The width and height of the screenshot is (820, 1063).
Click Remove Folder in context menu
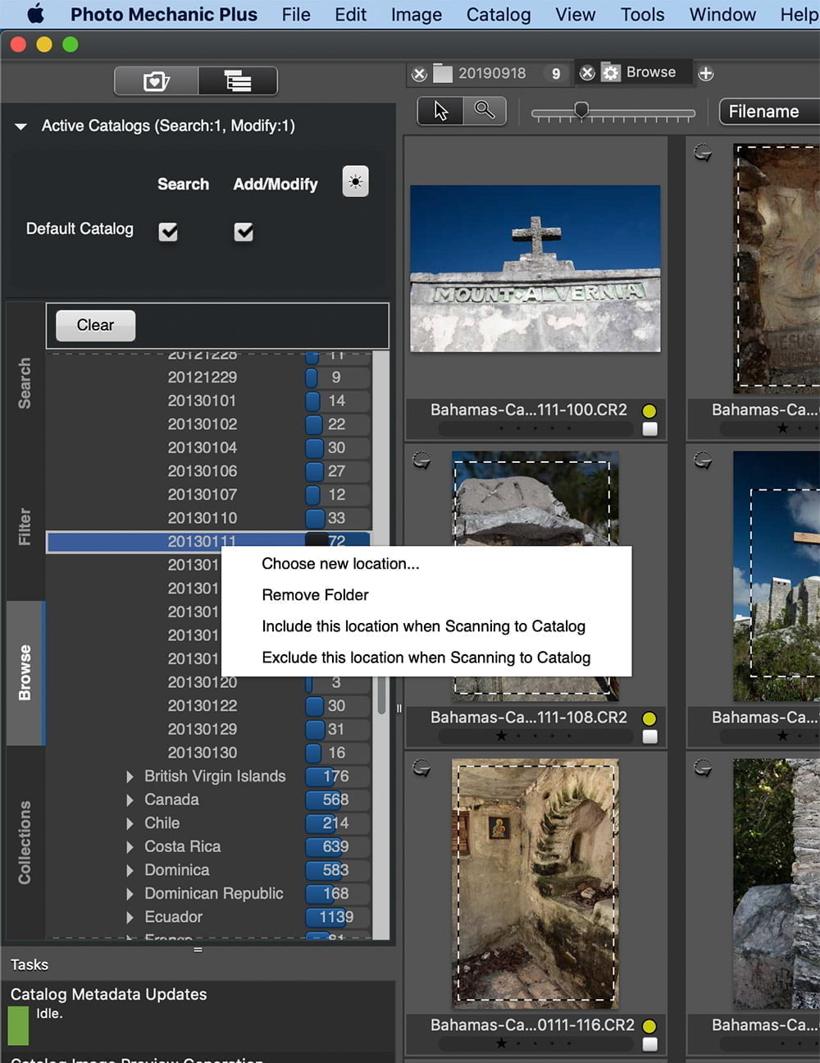[315, 595]
